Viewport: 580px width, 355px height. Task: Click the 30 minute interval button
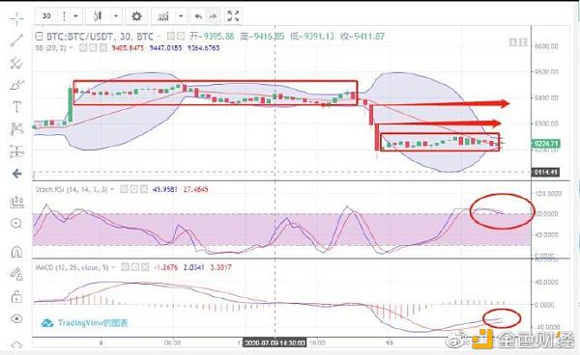[x=46, y=15]
